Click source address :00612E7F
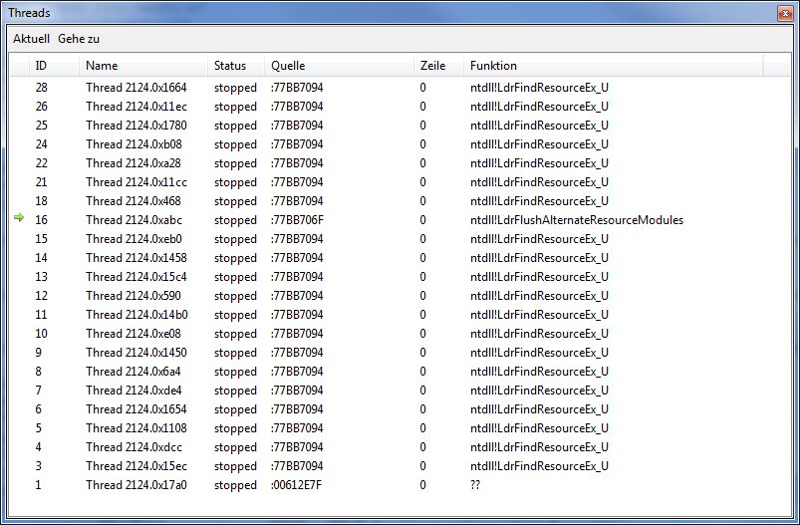The width and height of the screenshot is (800, 525). click(296, 485)
